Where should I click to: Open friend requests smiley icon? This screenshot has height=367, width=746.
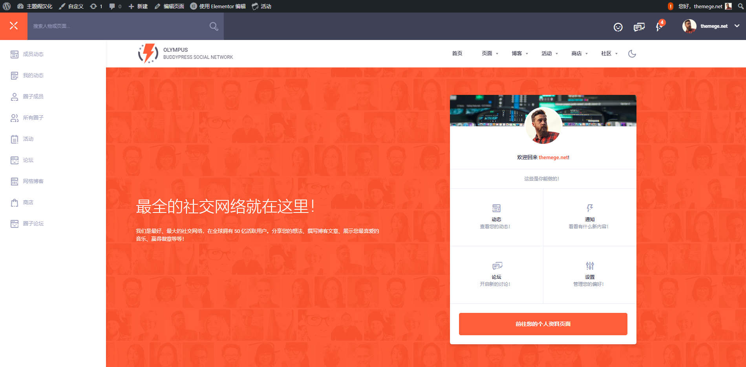coord(618,27)
